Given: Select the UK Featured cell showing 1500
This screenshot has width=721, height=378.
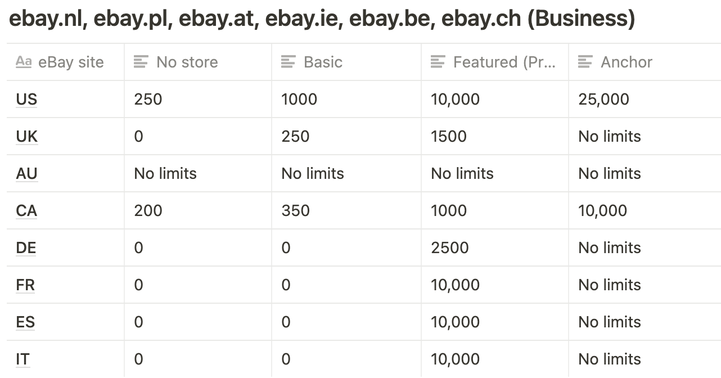Looking at the screenshot, I should pyautogui.click(x=495, y=136).
